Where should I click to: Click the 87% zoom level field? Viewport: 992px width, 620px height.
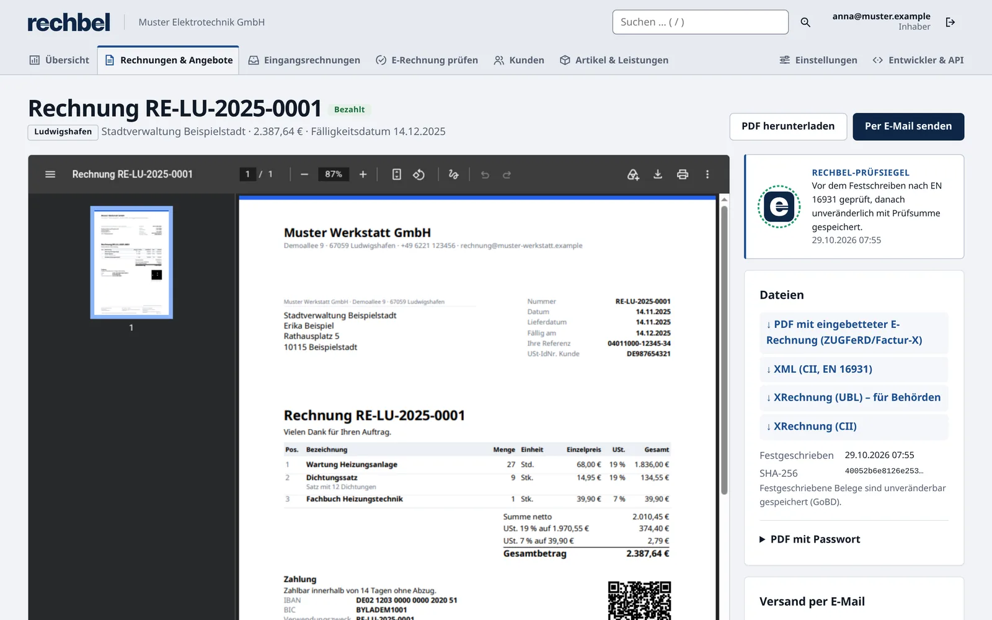click(334, 174)
